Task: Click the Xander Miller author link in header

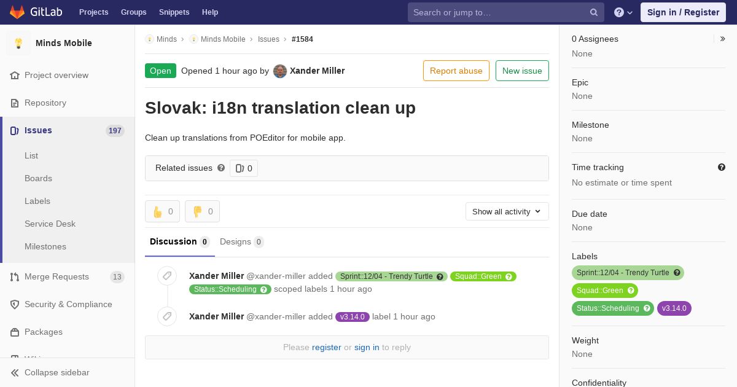Action: [317, 71]
